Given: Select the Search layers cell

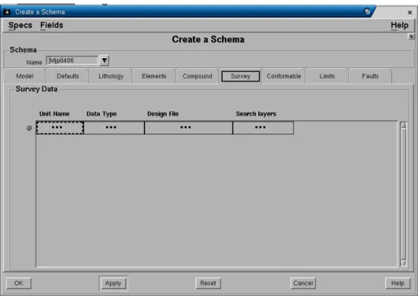Looking at the screenshot, I should 263,128.
